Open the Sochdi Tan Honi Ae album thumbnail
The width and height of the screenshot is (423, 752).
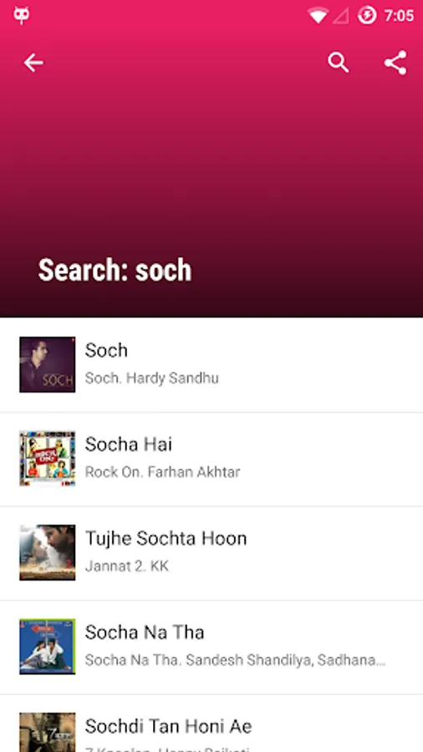tap(48, 732)
